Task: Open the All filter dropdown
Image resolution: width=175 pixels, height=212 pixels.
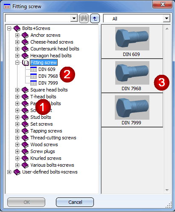Action: click(166, 18)
